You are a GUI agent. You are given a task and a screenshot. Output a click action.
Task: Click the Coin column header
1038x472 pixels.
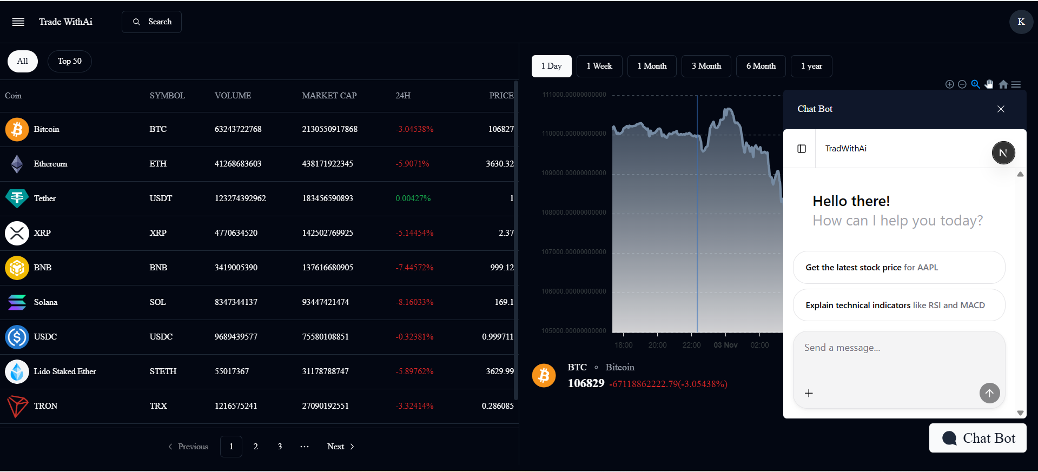click(13, 96)
